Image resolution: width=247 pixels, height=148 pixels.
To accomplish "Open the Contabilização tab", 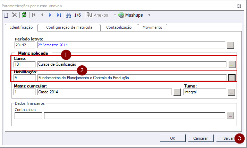I will click(x=119, y=27).
